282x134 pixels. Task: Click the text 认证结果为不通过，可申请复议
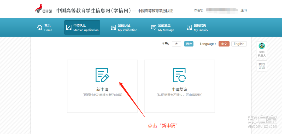(179, 95)
